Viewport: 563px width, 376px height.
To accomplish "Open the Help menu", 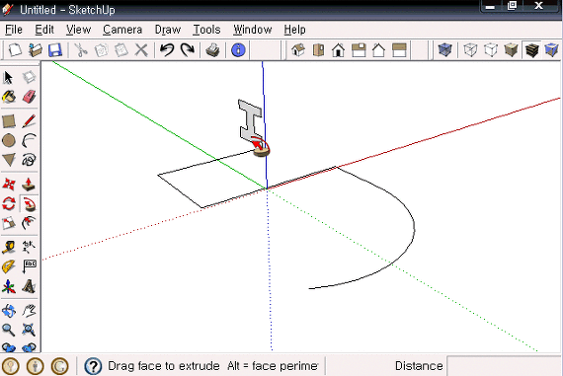I will click(x=294, y=30).
